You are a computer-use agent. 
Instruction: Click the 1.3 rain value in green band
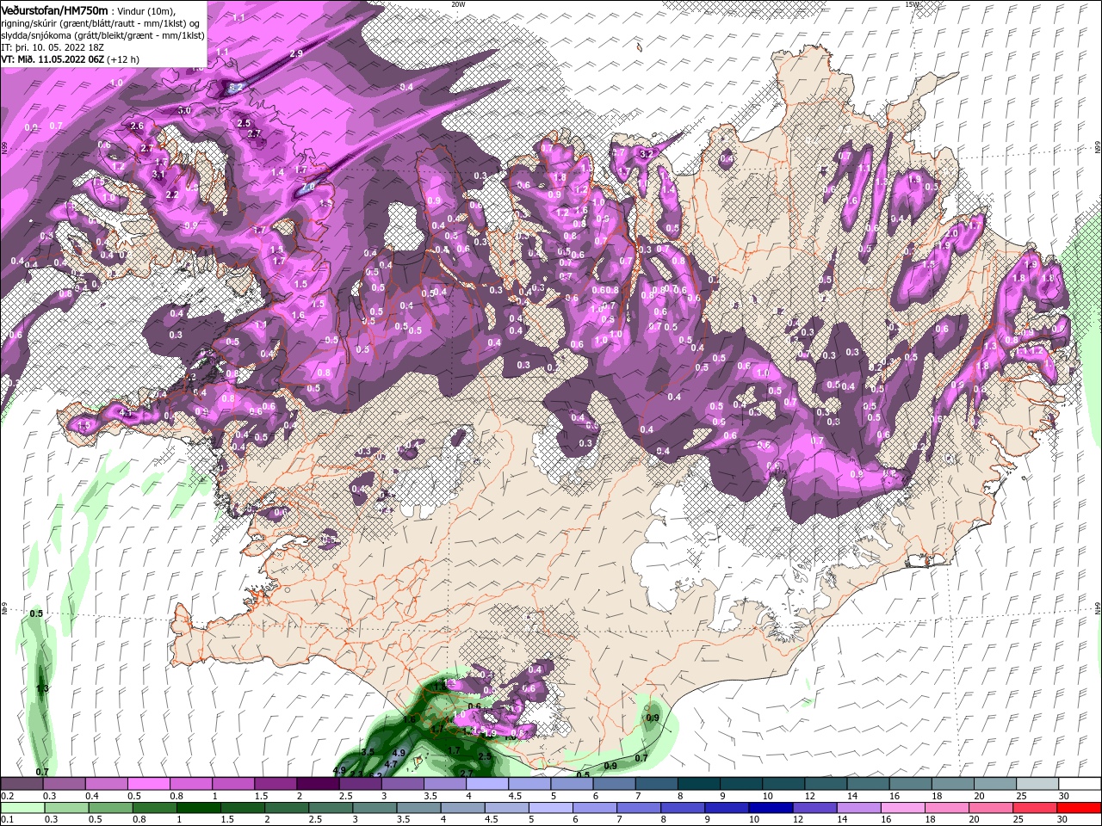pos(42,688)
